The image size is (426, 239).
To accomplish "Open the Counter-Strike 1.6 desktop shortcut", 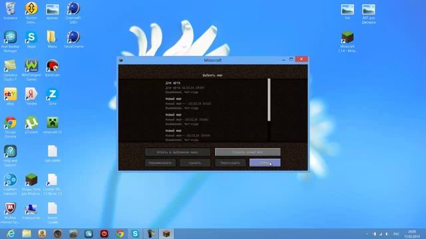I will 53,185.
